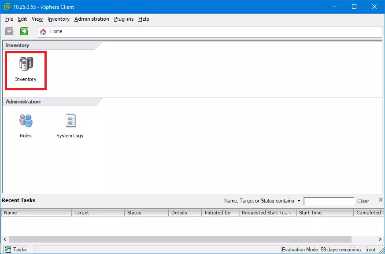Click the Administration section header

tap(23, 102)
